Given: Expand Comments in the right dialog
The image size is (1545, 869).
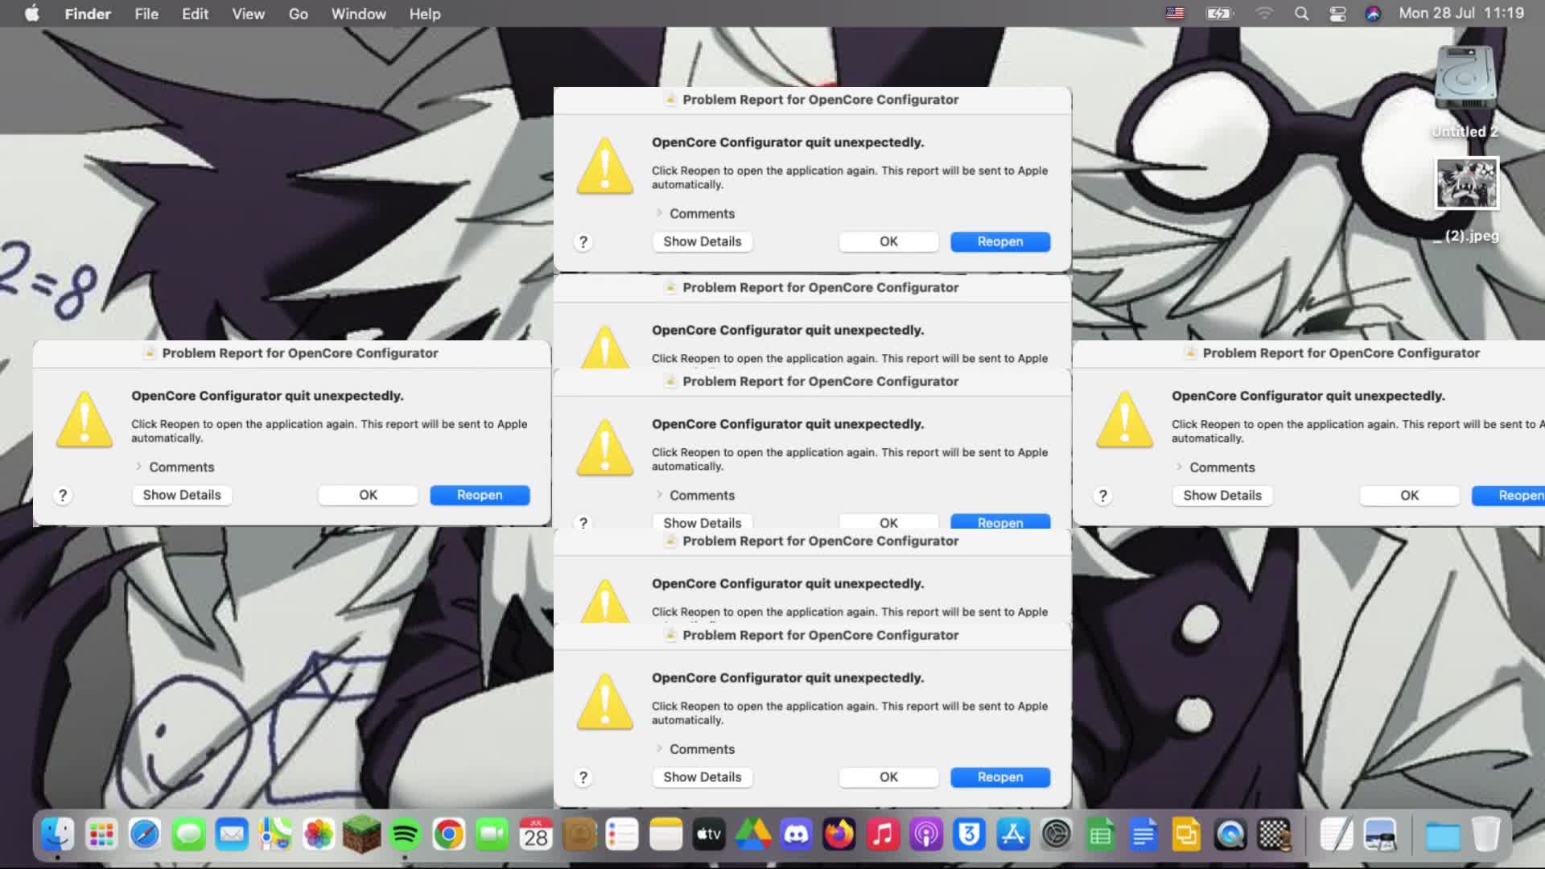Looking at the screenshot, I should coord(1179,467).
